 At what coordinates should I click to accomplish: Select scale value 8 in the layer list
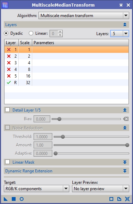point(29,70)
